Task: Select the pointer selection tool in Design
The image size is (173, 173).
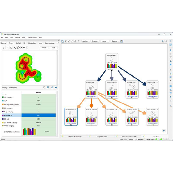Action: [x=3, y=48]
